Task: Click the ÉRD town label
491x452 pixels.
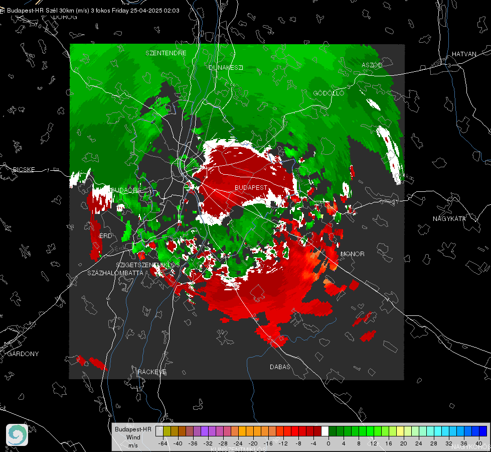Action: [x=105, y=236]
